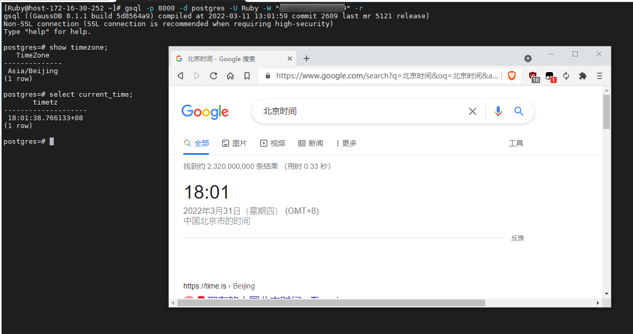
Task: Click the horizontal scrollbar thumb in browser
Action: pos(331,303)
